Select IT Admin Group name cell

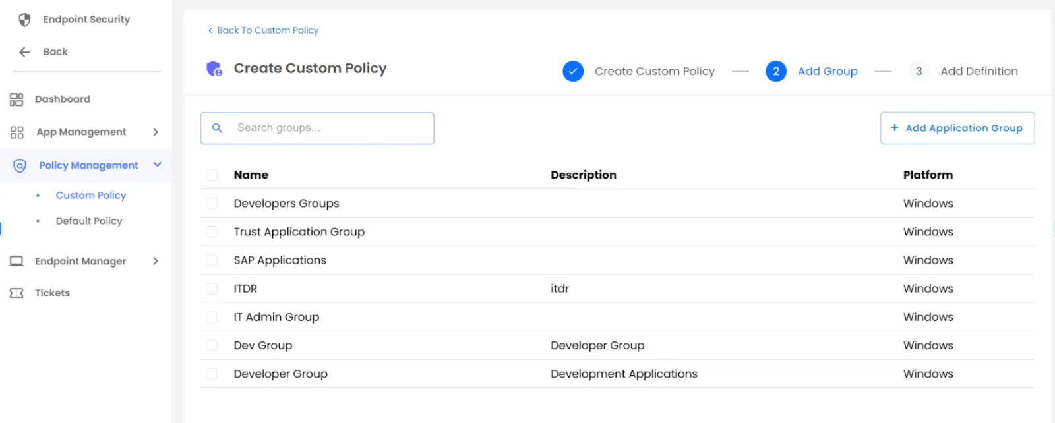[276, 317]
